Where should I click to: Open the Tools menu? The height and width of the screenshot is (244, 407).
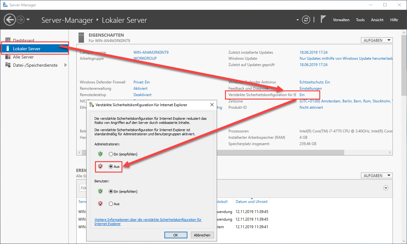(x=360, y=20)
